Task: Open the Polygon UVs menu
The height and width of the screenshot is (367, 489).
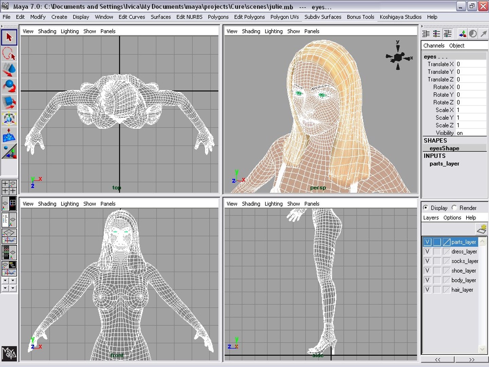Action: click(285, 17)
